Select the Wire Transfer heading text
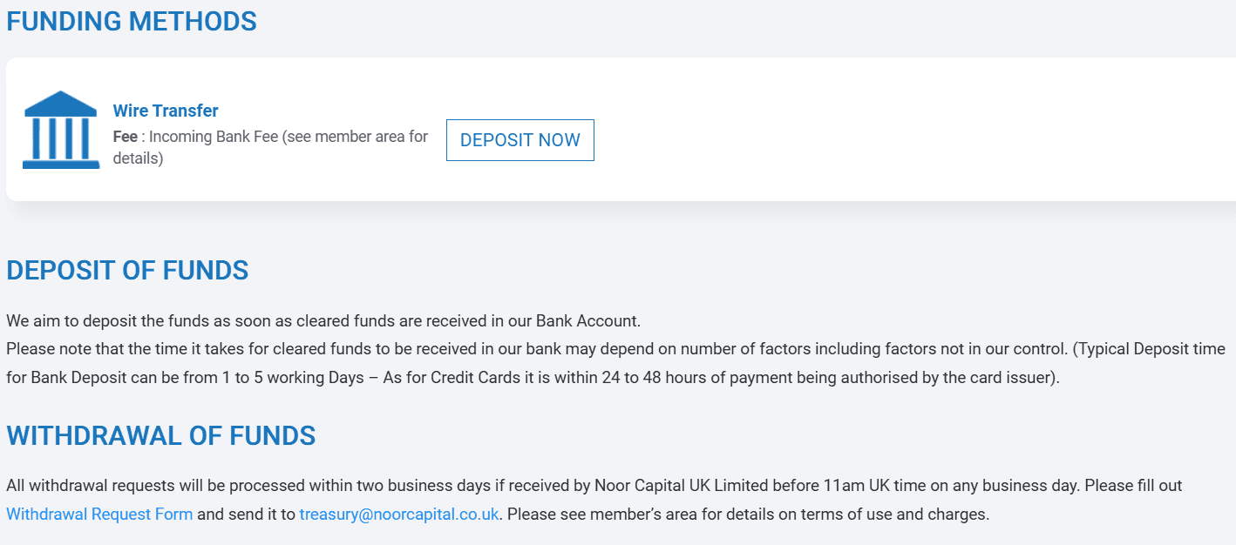Viewport: 1236px width, 545px height. (x=166, y=110)
